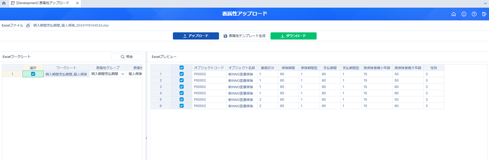Click 新INNO医療保険 in preview row 6

click(242, 106)
